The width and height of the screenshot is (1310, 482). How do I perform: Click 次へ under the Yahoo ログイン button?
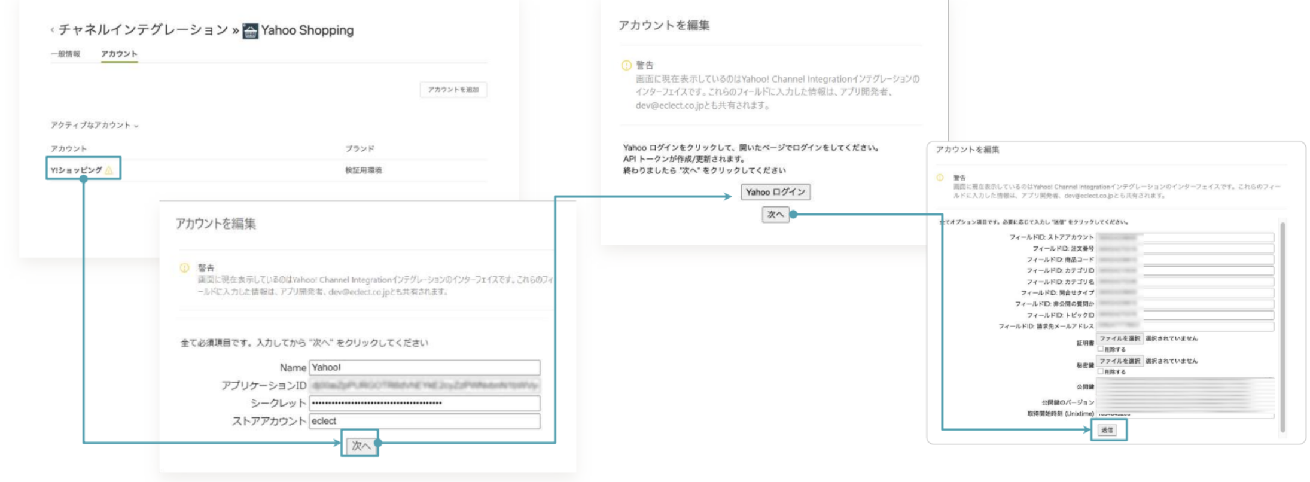click(775, 214)
